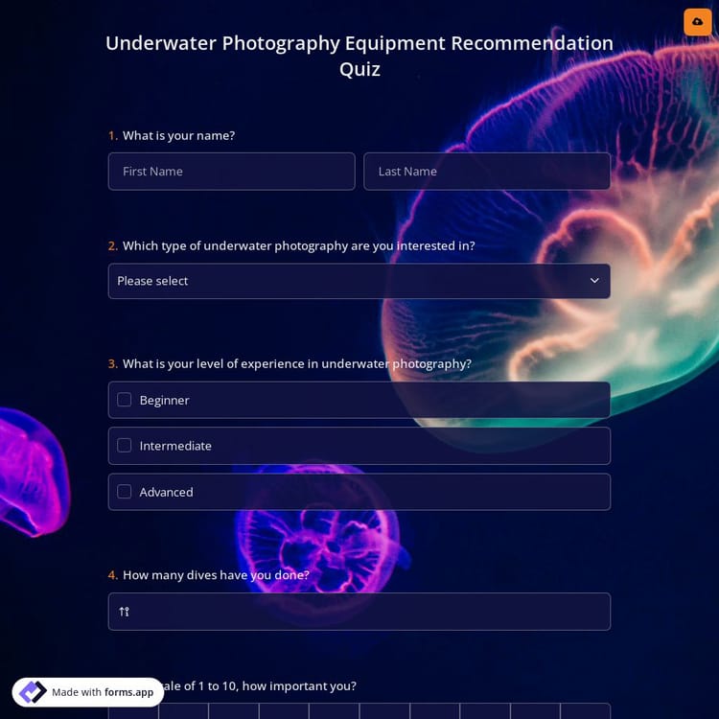
Task: Click the orange cloud upload icon
Action: click(x=697, y=22)
